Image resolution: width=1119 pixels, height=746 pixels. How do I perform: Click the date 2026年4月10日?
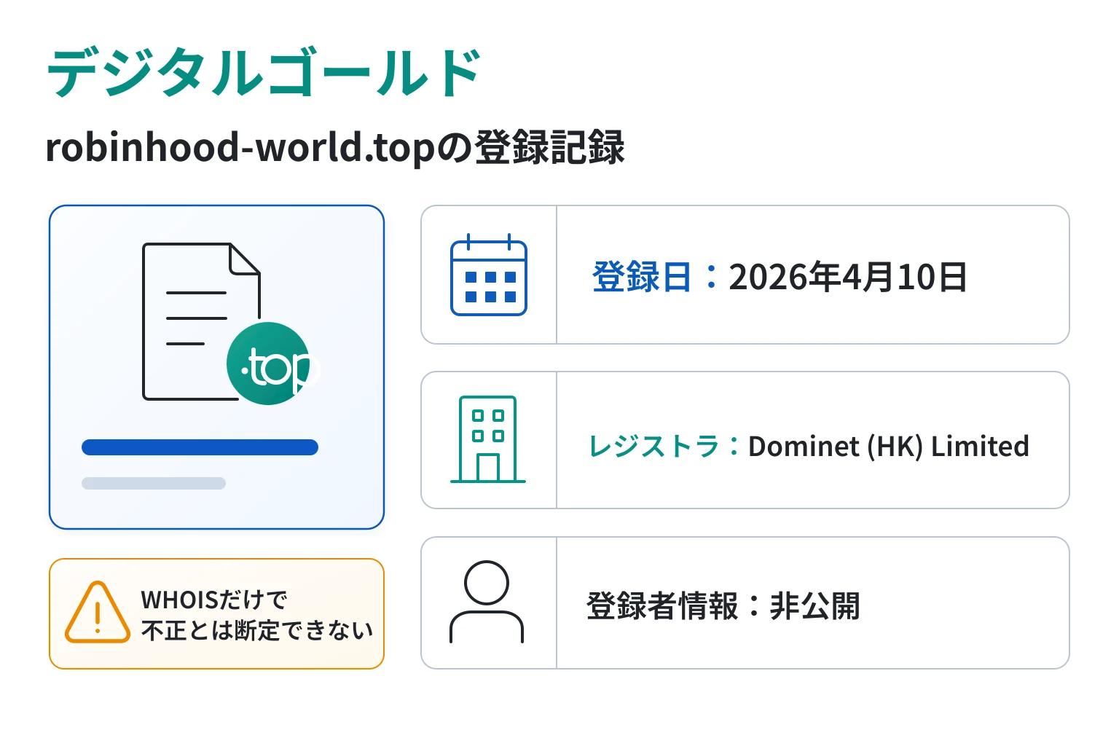pos(848,277)
